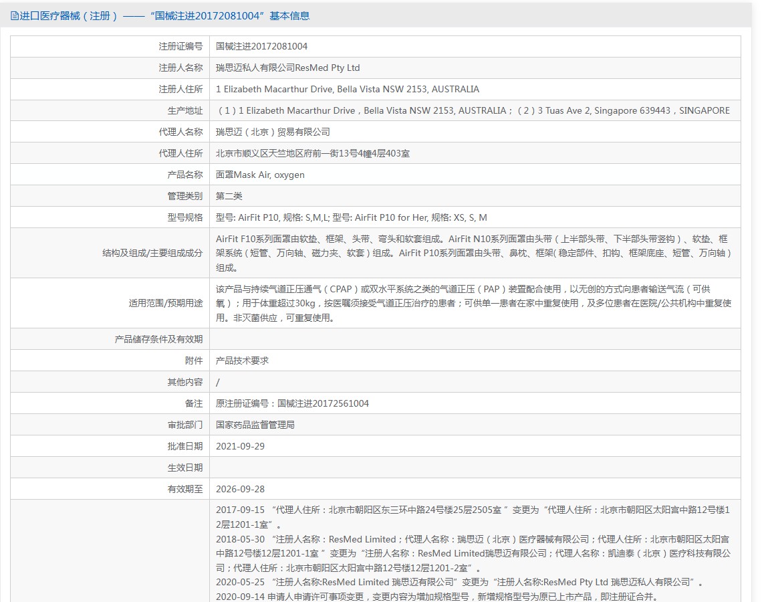Select the 1 Elizabeth Macarthur Drive registrant address
This screenshot has width=766, height=602.
348,89
